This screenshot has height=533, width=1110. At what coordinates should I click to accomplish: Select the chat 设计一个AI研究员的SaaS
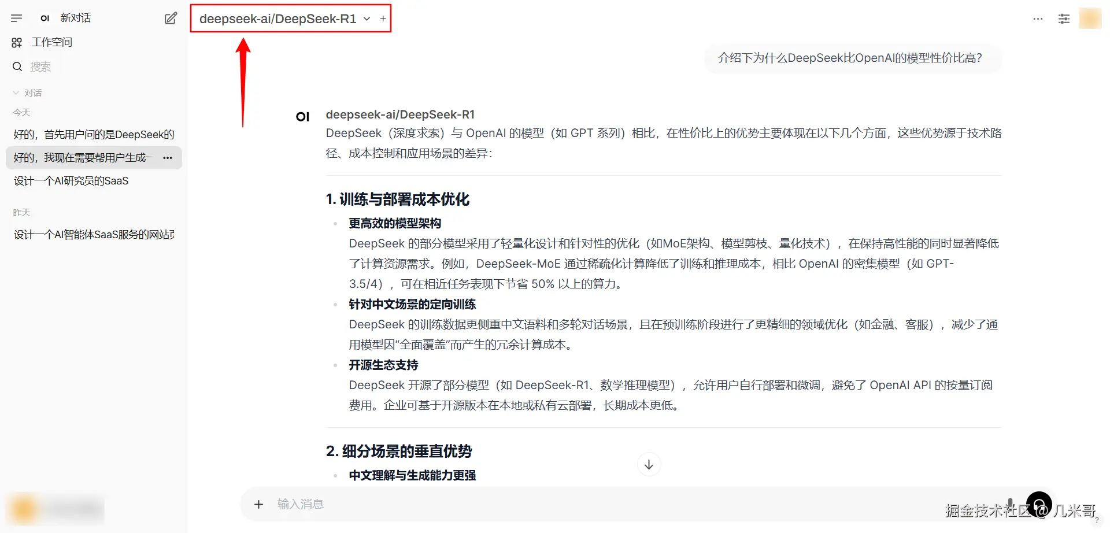[71, 180]
